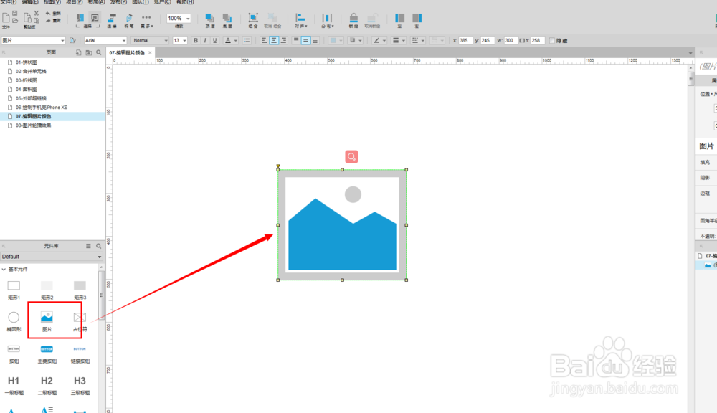
Task: Open the 编辑 menu
Action: 29,2
